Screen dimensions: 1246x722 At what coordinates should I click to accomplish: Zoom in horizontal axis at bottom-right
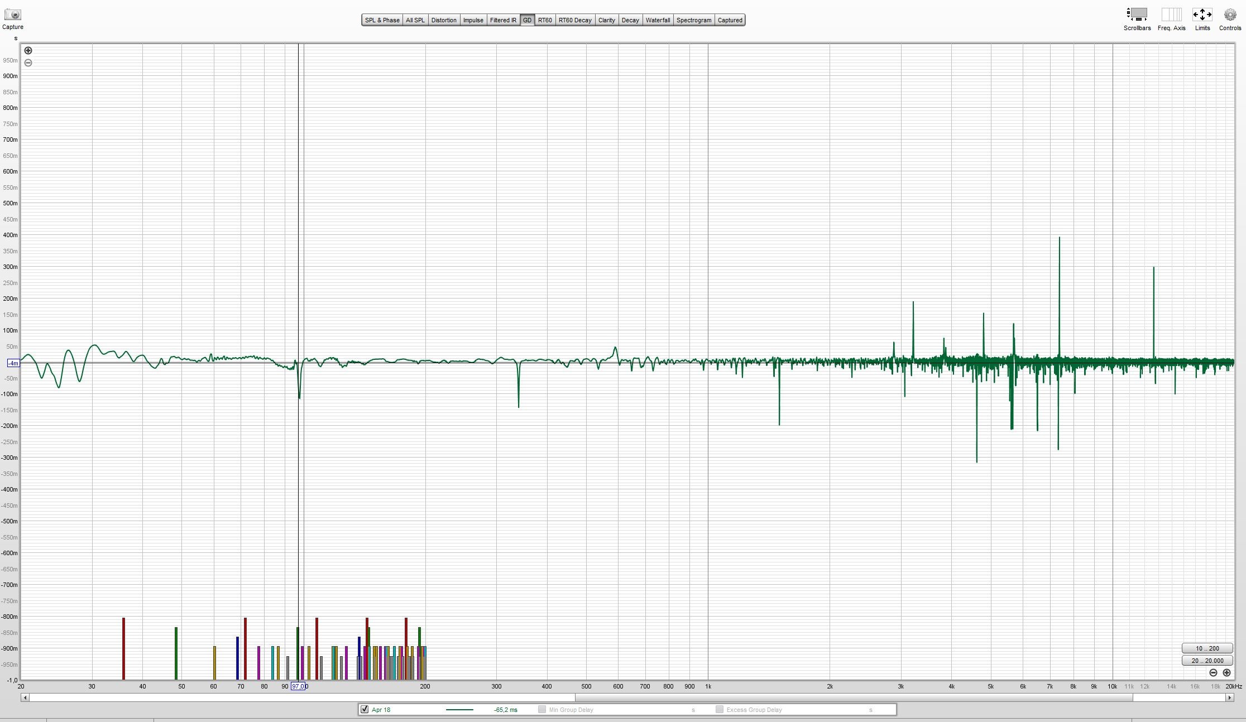click(x=1226, y=673)
